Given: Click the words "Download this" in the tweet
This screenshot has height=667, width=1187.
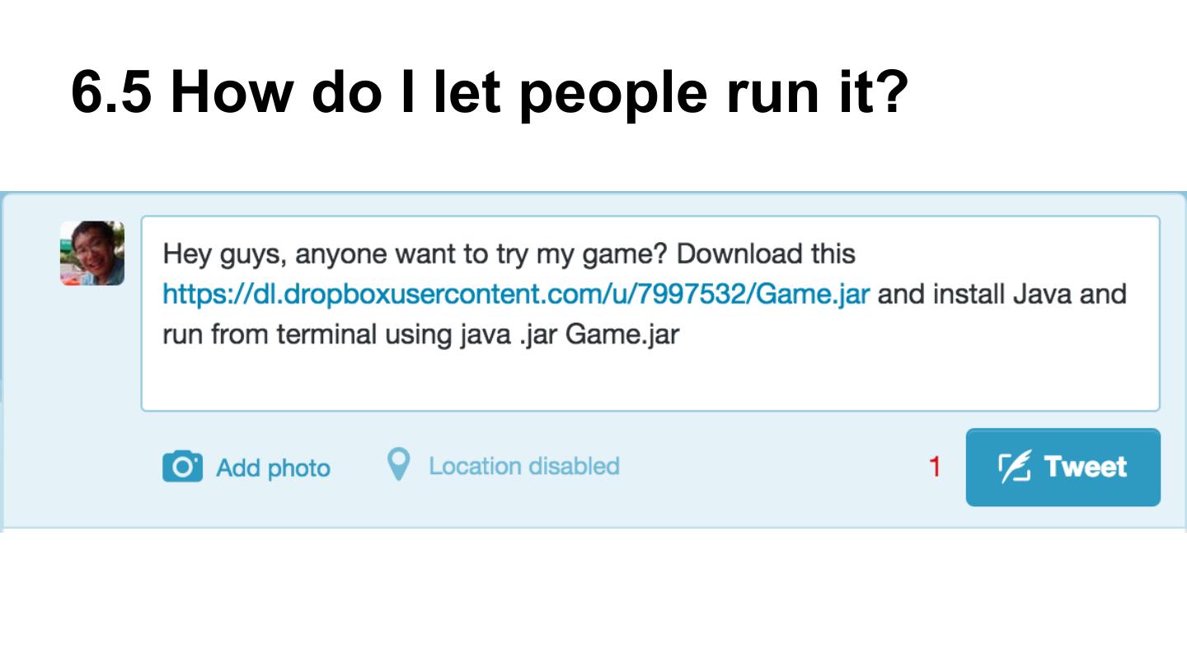Looking at the screenshot, I should click(x=766, y=254).
